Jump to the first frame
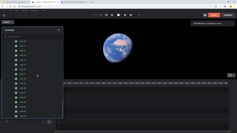The height and width of the screenshot is (133, 237). coord(106,15)
